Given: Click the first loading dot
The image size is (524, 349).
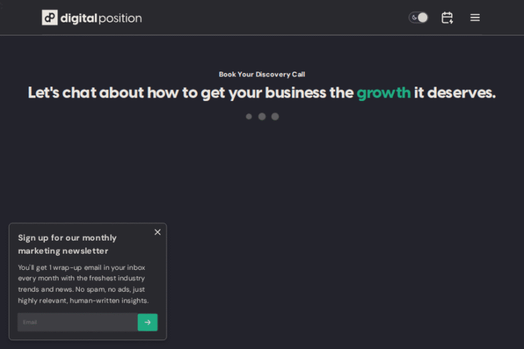Looking at the screenshot, I should point(249,117).
